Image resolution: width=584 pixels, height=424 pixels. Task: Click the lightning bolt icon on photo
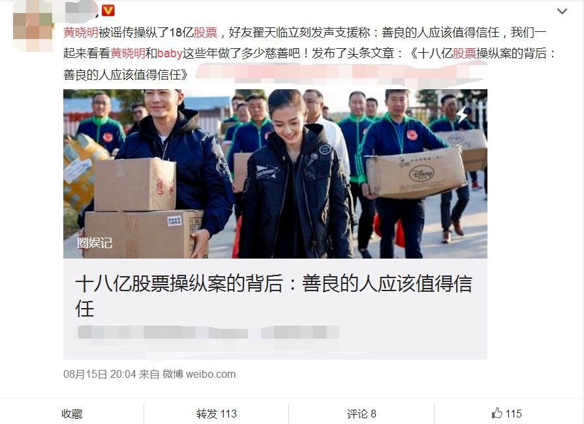pyautogui.click(x=462, y=114)
